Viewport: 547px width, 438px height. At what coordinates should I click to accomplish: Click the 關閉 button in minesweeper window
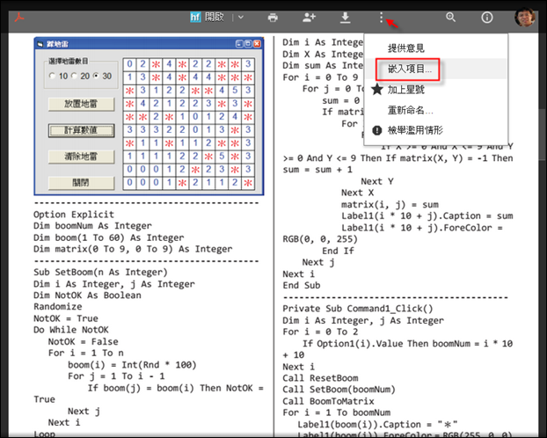(x=81, y=183)
